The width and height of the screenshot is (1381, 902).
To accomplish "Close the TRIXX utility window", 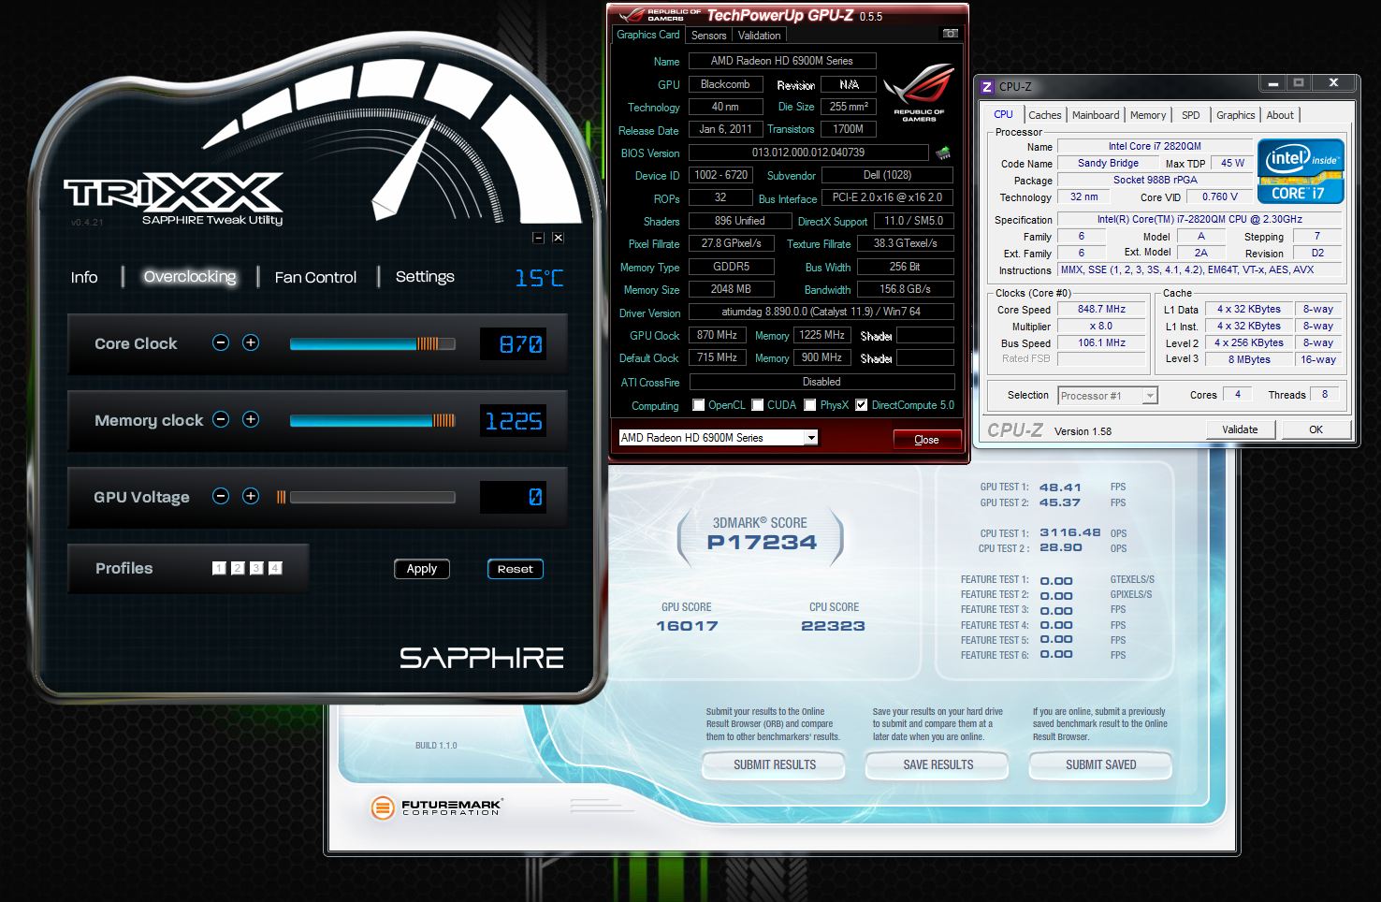I will 558,238.
